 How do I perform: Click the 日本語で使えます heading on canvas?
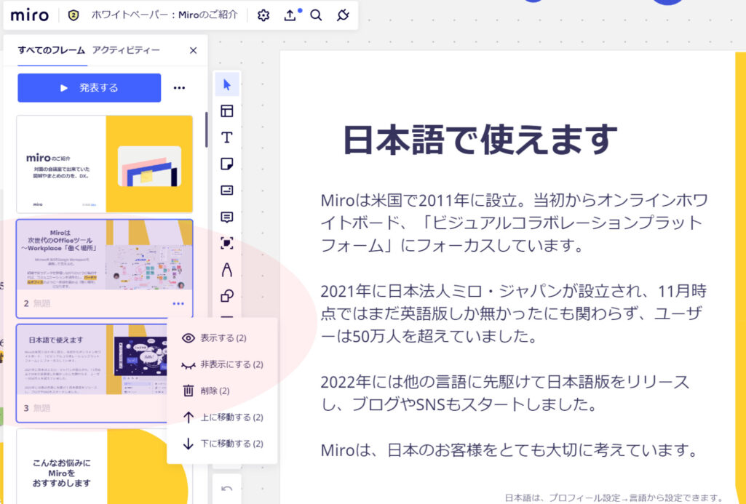pos(480,140)
